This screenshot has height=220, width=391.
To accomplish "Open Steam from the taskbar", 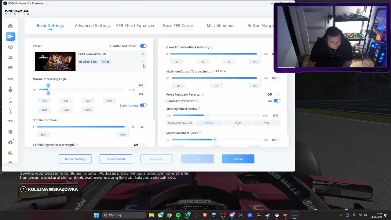I will 267,215.
